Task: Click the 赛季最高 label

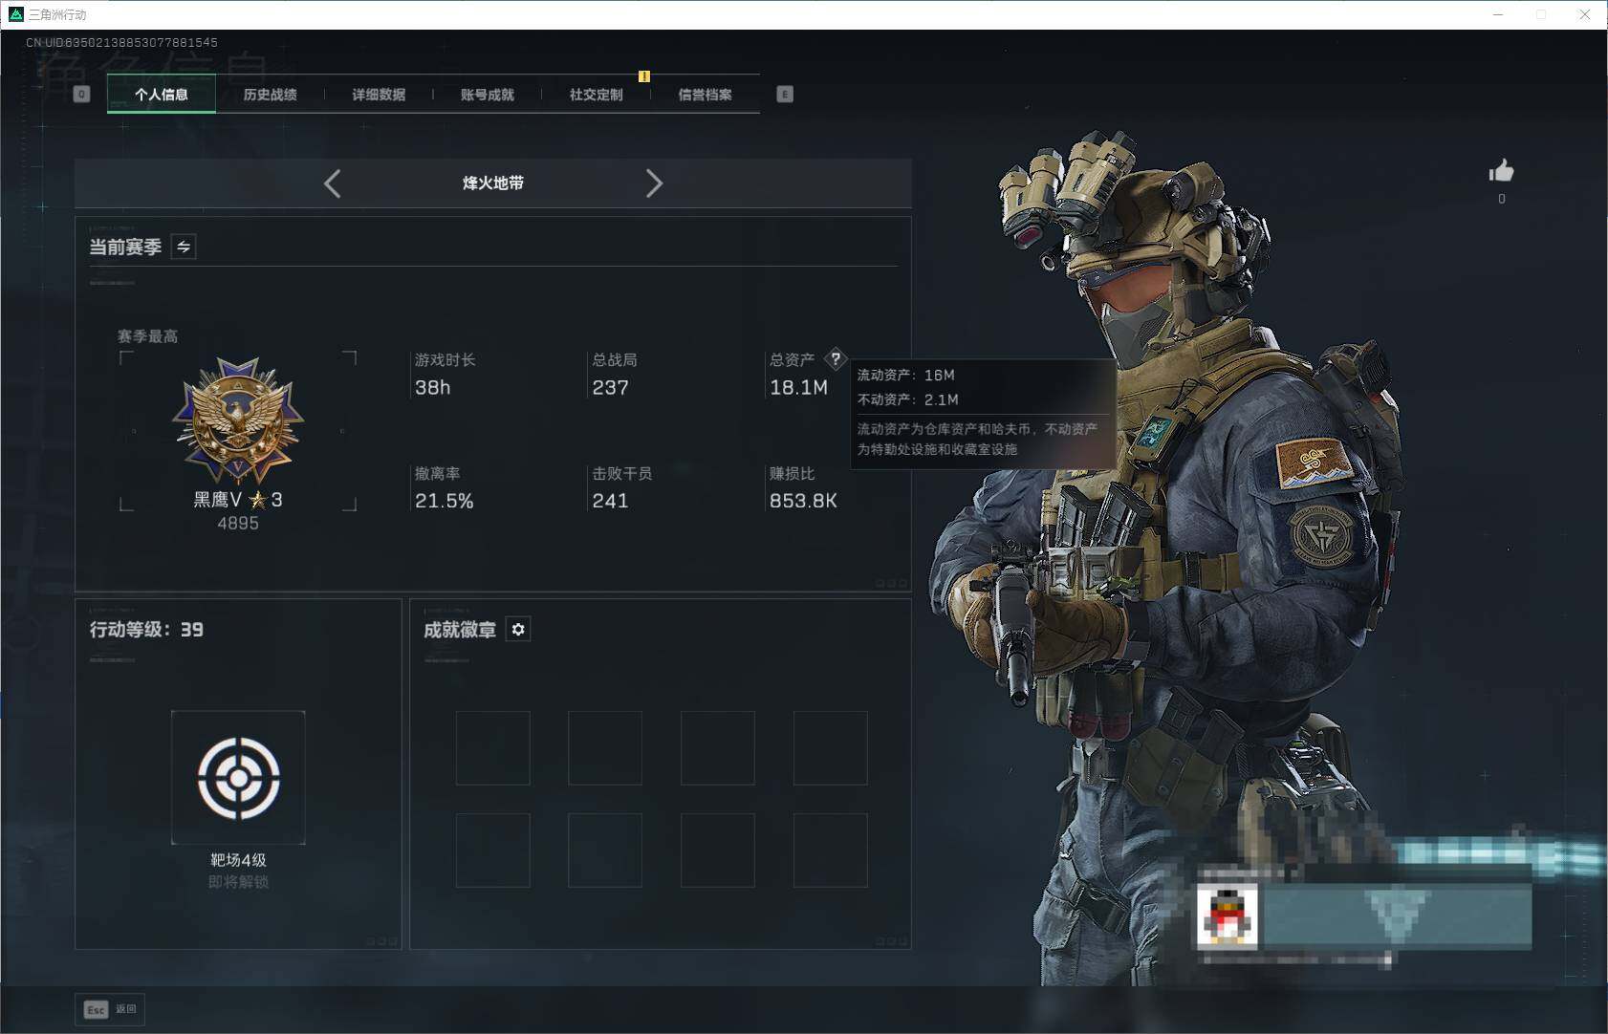Action: pyautogui.click(x=147, y=336)
